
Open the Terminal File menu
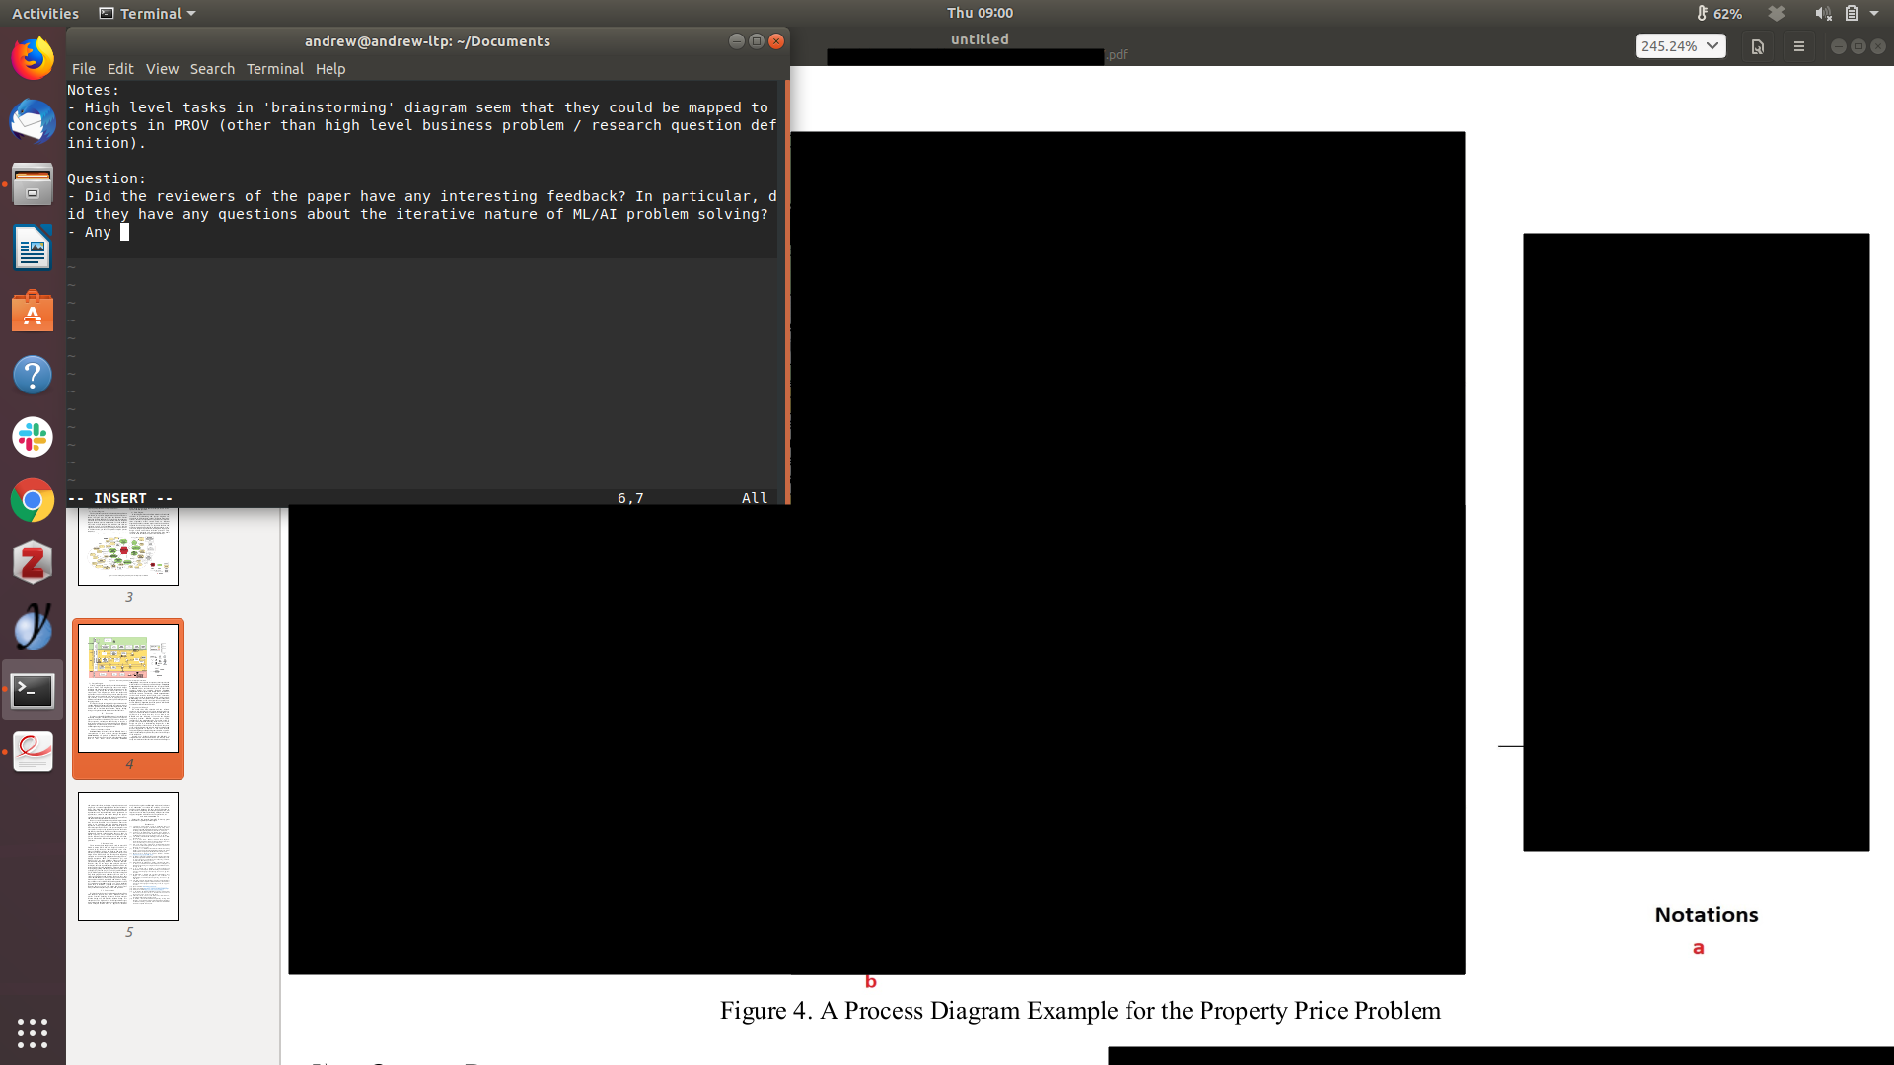click(x=83, y=69)
